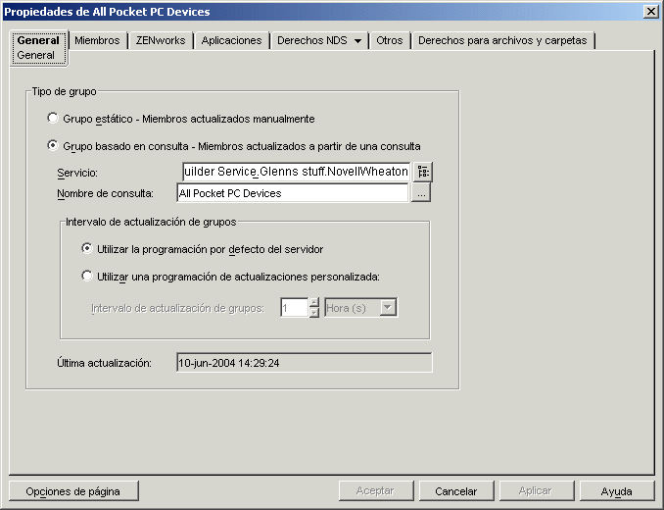664x510 pixels.
Task: Increase update interval with up arrow
Action: tap(313, 302)
